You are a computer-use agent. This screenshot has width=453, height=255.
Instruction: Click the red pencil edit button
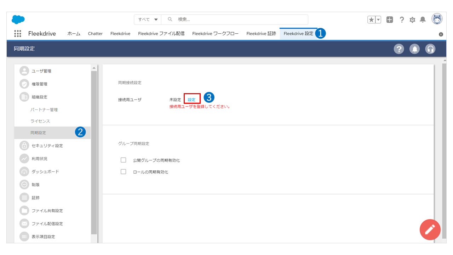pos(430,229)
